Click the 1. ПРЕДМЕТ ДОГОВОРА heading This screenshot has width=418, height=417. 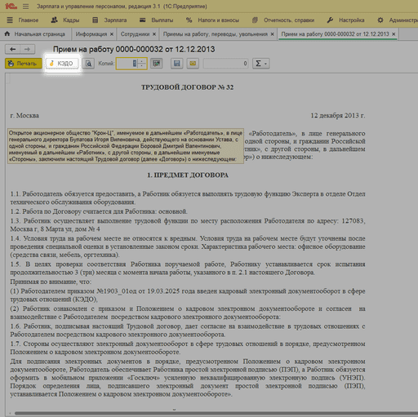[188, 175]
